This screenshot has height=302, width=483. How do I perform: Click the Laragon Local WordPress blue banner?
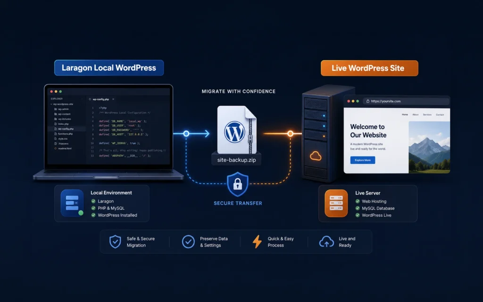[x=109, y=68]
